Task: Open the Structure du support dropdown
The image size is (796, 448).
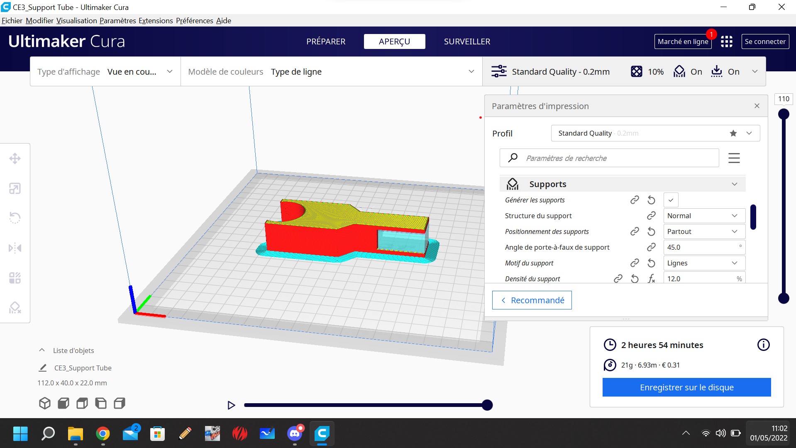Action: click(703, 216)
